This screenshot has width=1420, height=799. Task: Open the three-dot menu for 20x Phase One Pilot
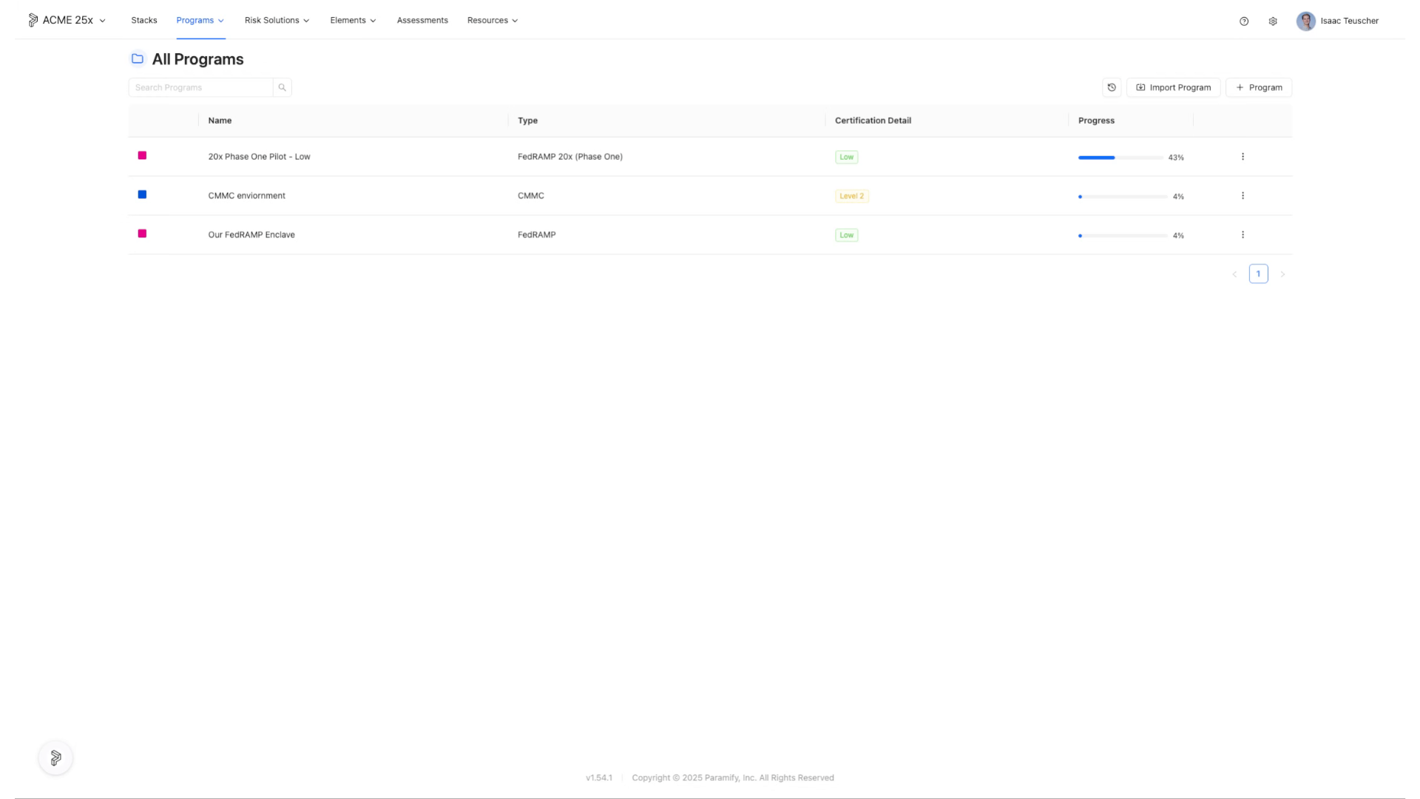click(x=1242, y=157)
